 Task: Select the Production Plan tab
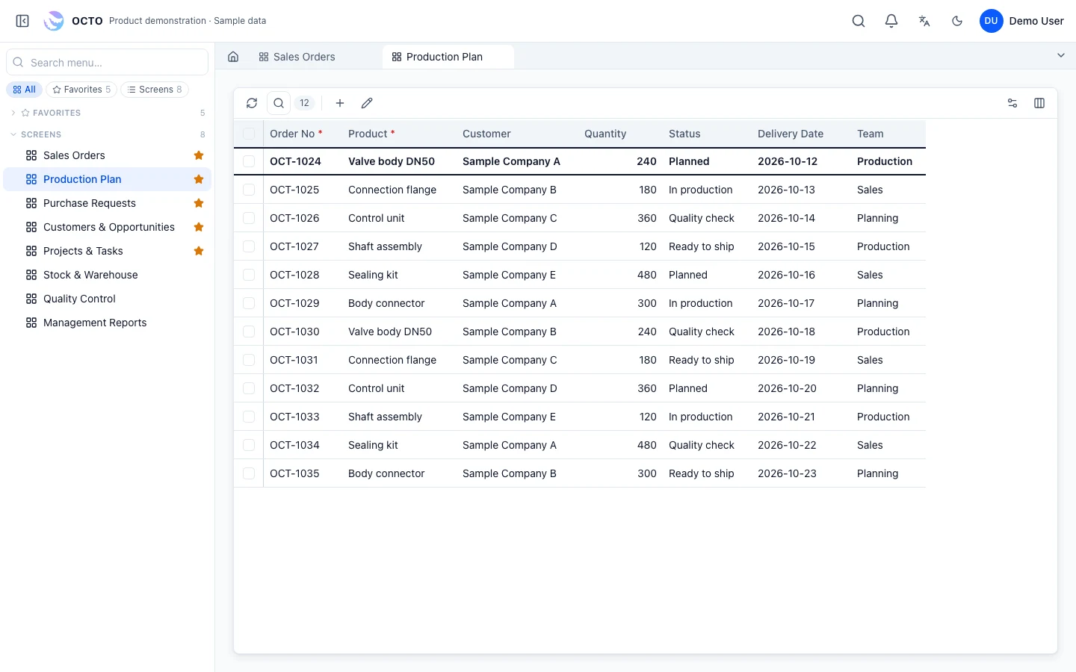coord(448,57)
